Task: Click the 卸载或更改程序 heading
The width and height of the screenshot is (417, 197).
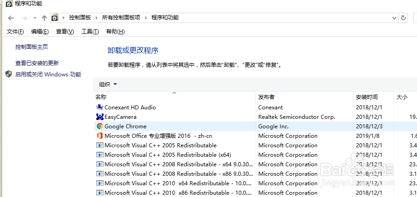Action: coord(133,51)
